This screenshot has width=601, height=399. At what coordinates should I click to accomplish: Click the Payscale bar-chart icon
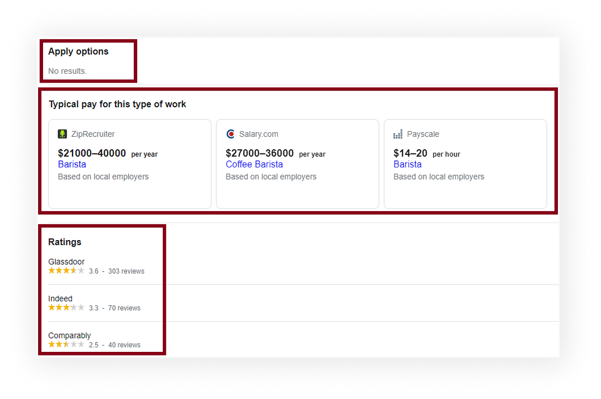pos(398,134)
